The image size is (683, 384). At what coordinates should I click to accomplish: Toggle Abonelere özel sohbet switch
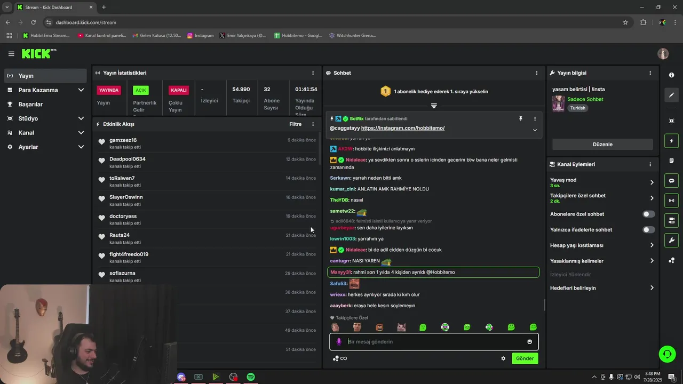click(648, 214)
